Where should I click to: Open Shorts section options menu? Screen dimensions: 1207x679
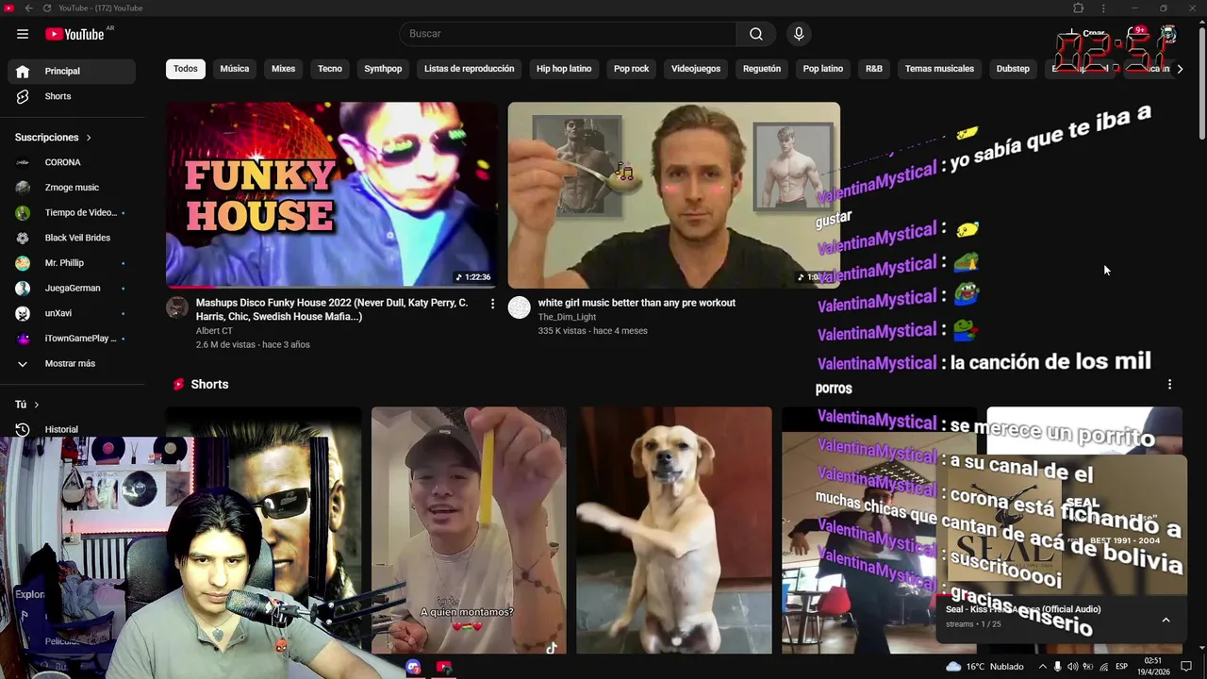[1169, 385]
